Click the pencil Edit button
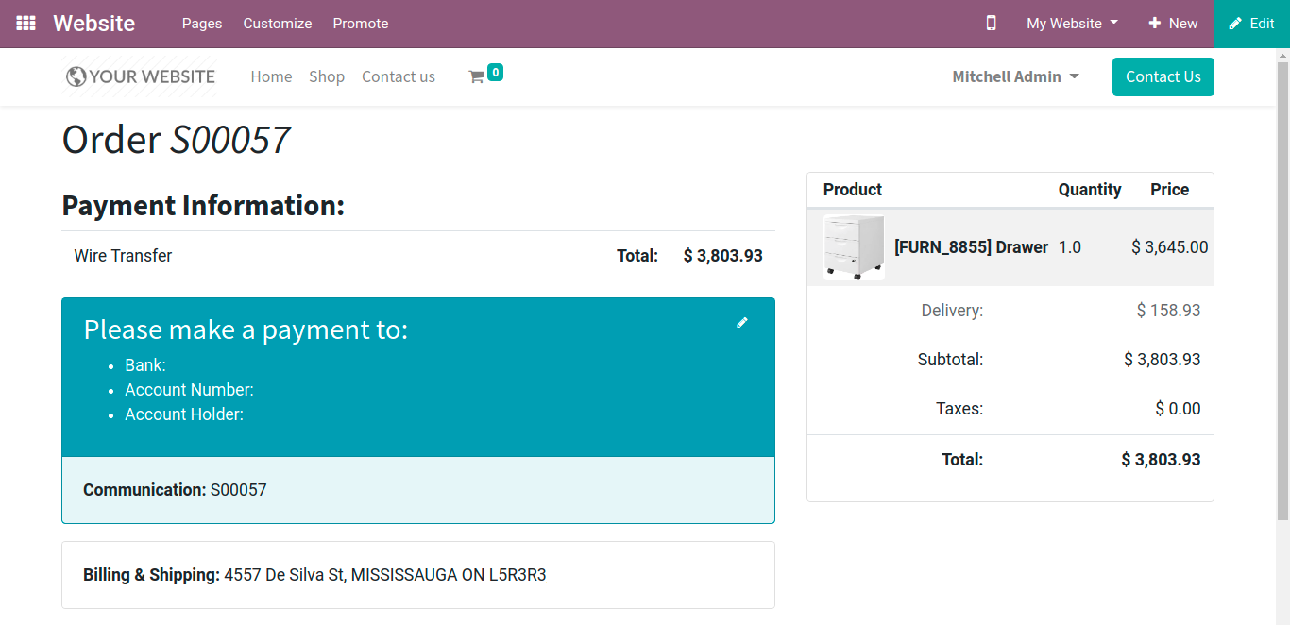This screenshot has height=625, width=1290. (1251, 24)
